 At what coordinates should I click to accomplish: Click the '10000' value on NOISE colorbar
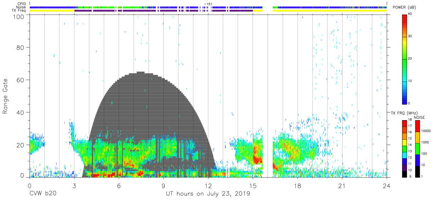(x=426, y=131)
